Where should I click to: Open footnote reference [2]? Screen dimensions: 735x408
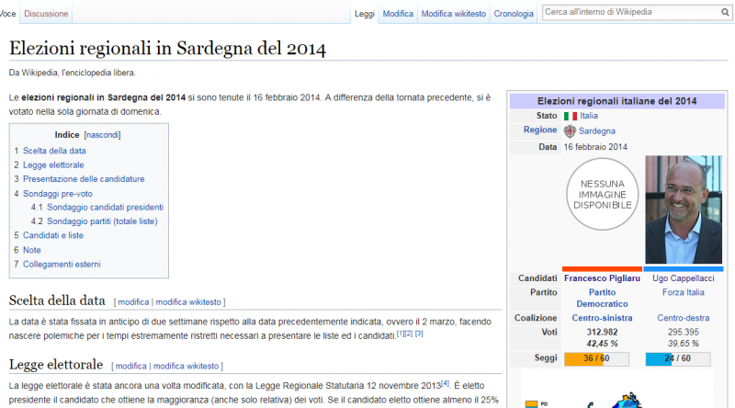tap(408, 333)
